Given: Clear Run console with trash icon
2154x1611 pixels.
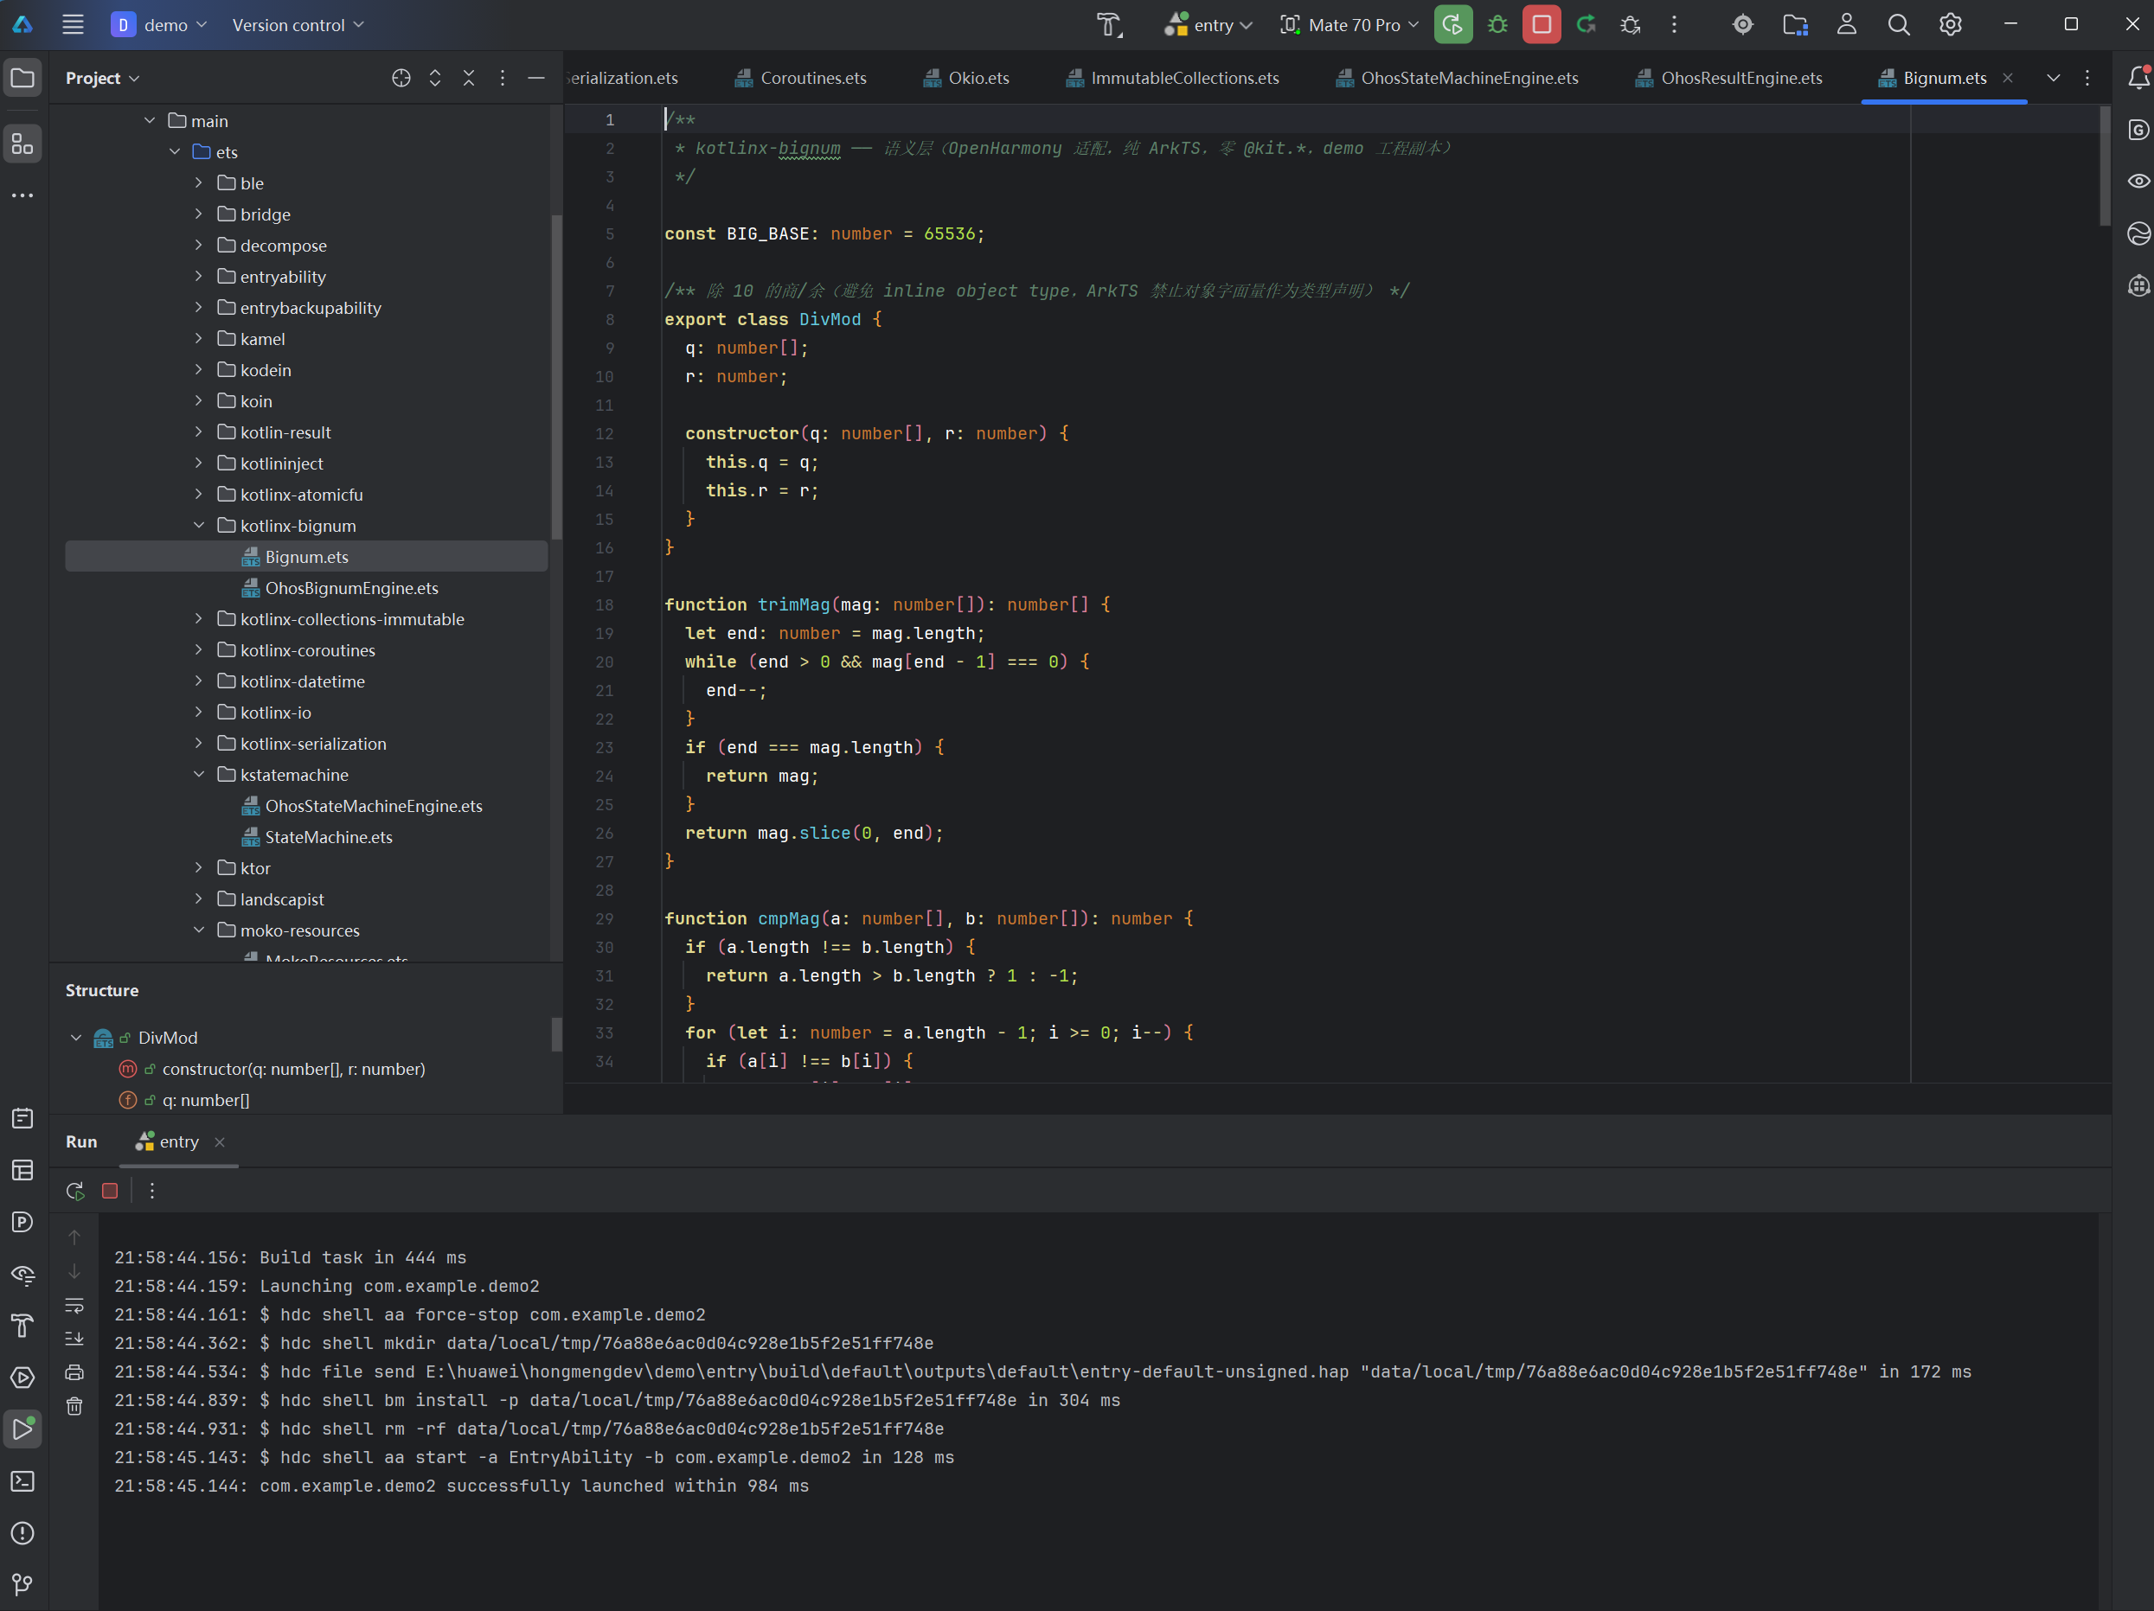Looking at the screenshot, I should 75,1405.
